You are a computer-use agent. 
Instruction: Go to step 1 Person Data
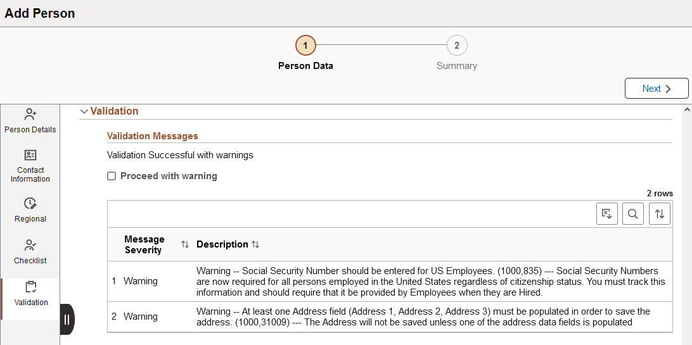pos(305,46)
